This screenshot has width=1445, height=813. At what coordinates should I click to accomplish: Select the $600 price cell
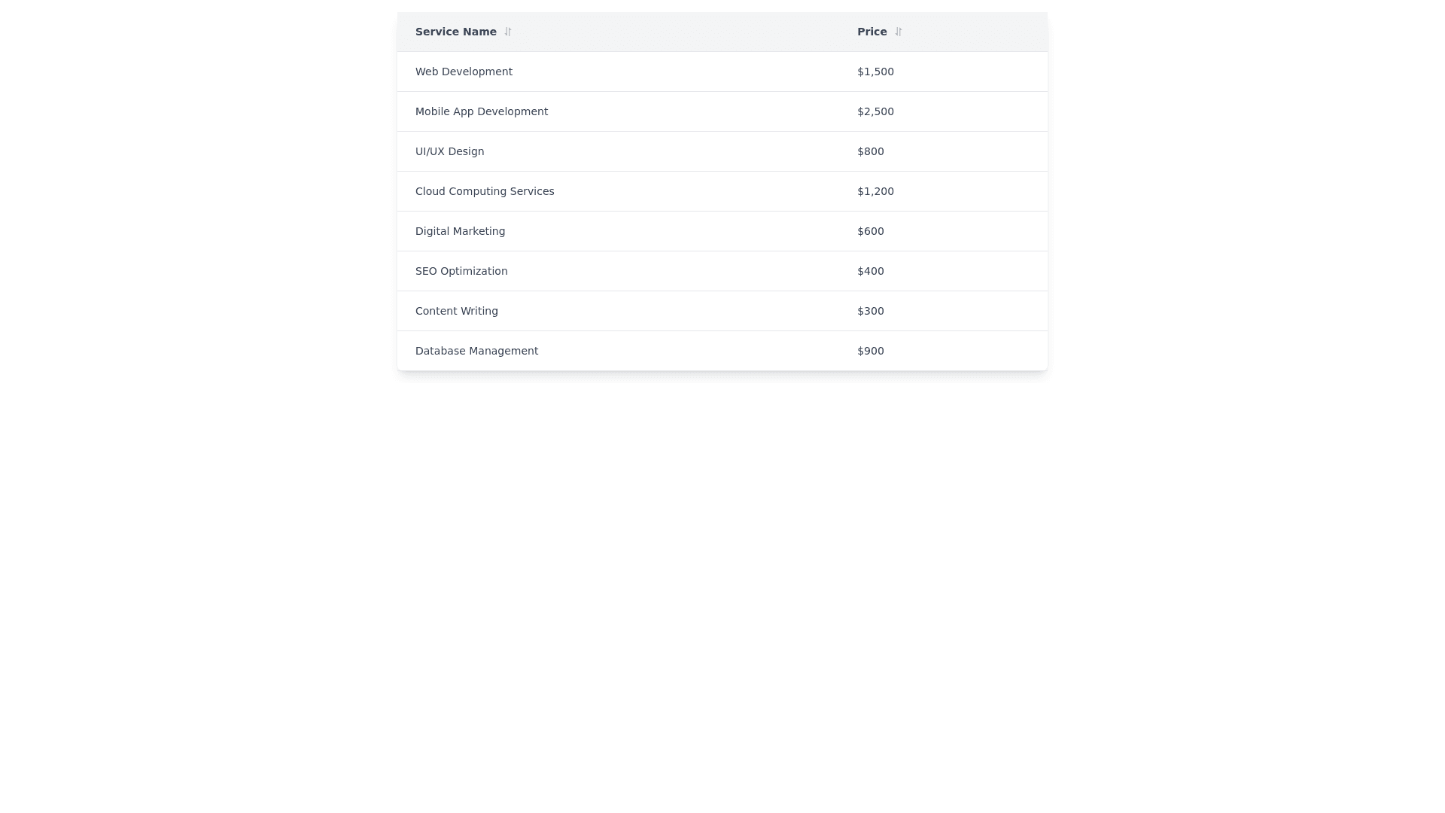(x=870, y=231)
